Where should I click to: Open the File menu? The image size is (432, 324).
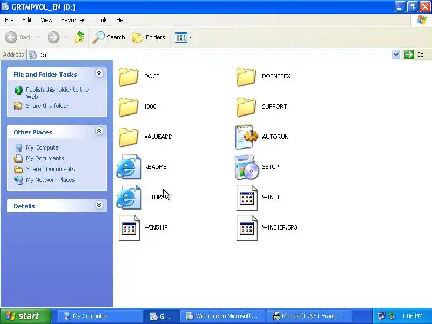(9, 20)
